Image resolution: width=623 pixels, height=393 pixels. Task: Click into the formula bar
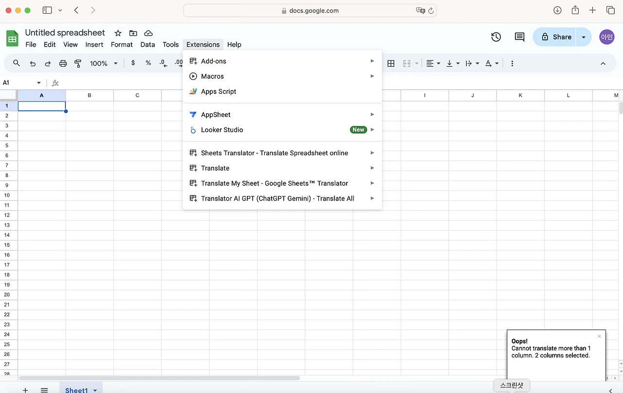coord(341,83)
